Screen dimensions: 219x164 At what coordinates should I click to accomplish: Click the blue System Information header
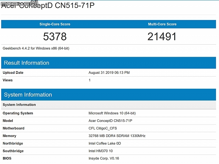click(x=109, y=94)
